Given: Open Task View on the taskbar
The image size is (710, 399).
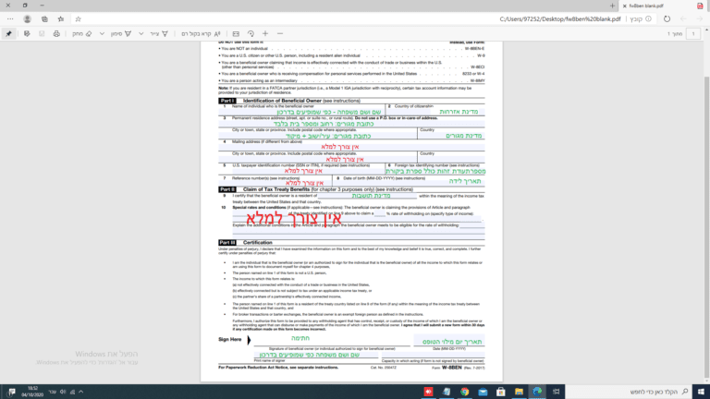Looking at the screenshot, I should coord(556,392).
